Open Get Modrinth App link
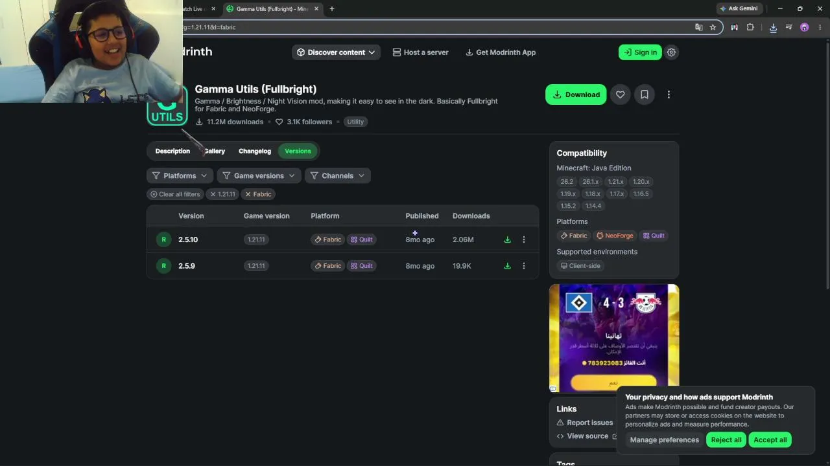830x466 pixels. pyautogui.click(x=501, y=52)
